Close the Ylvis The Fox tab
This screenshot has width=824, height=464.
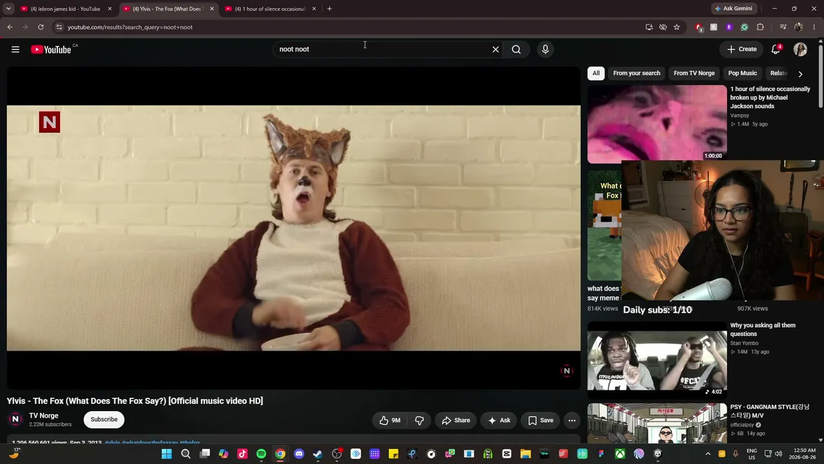[212, 9]
